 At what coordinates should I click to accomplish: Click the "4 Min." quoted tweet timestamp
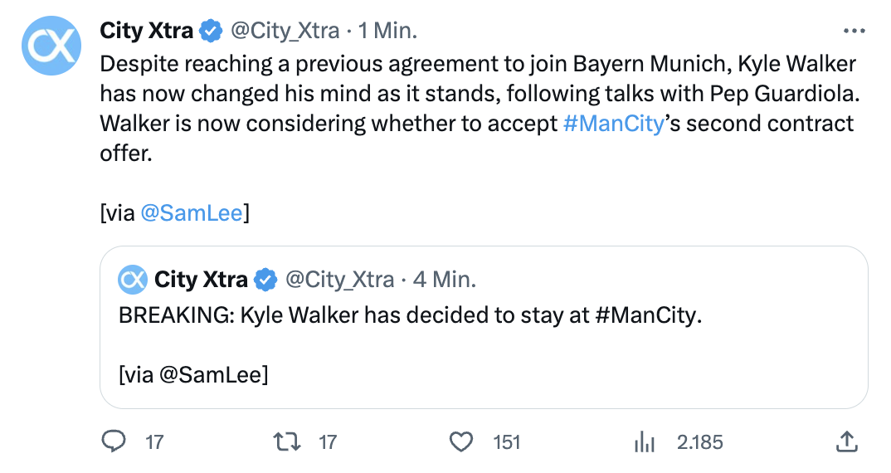pyautogui.click(x=444, y=280)
